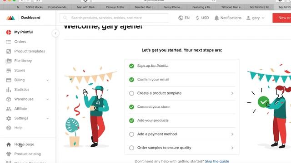Open Affiliate in the sidebar
Screen dimensions: 291x163
20,109
